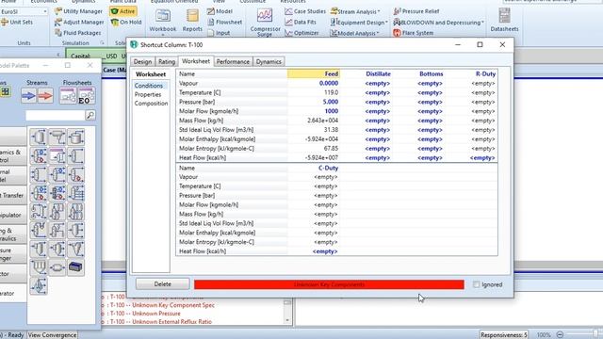Click the R-Duty Heat Flow empty cell
Image resolution: width=603 pixels, height=339 pixels.
point(471,157)
